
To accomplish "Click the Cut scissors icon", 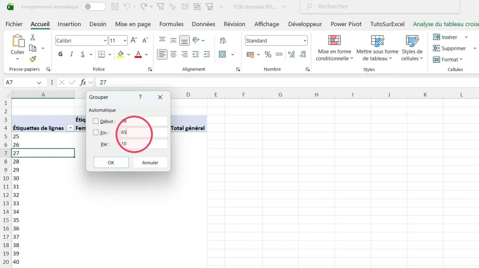I will pos(33,37).
